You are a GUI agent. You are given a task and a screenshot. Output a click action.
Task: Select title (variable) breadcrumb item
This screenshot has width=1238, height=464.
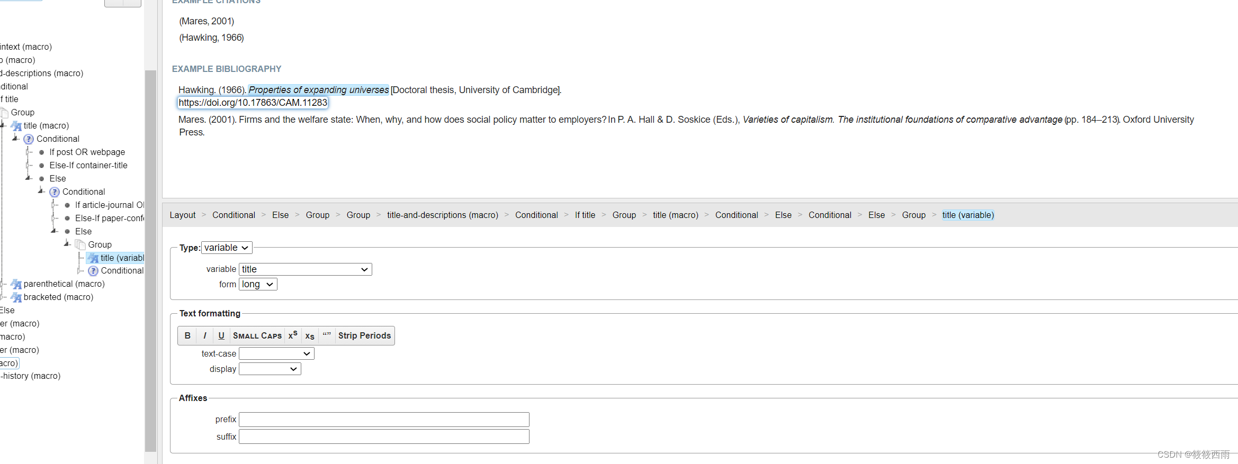(968, 215)
